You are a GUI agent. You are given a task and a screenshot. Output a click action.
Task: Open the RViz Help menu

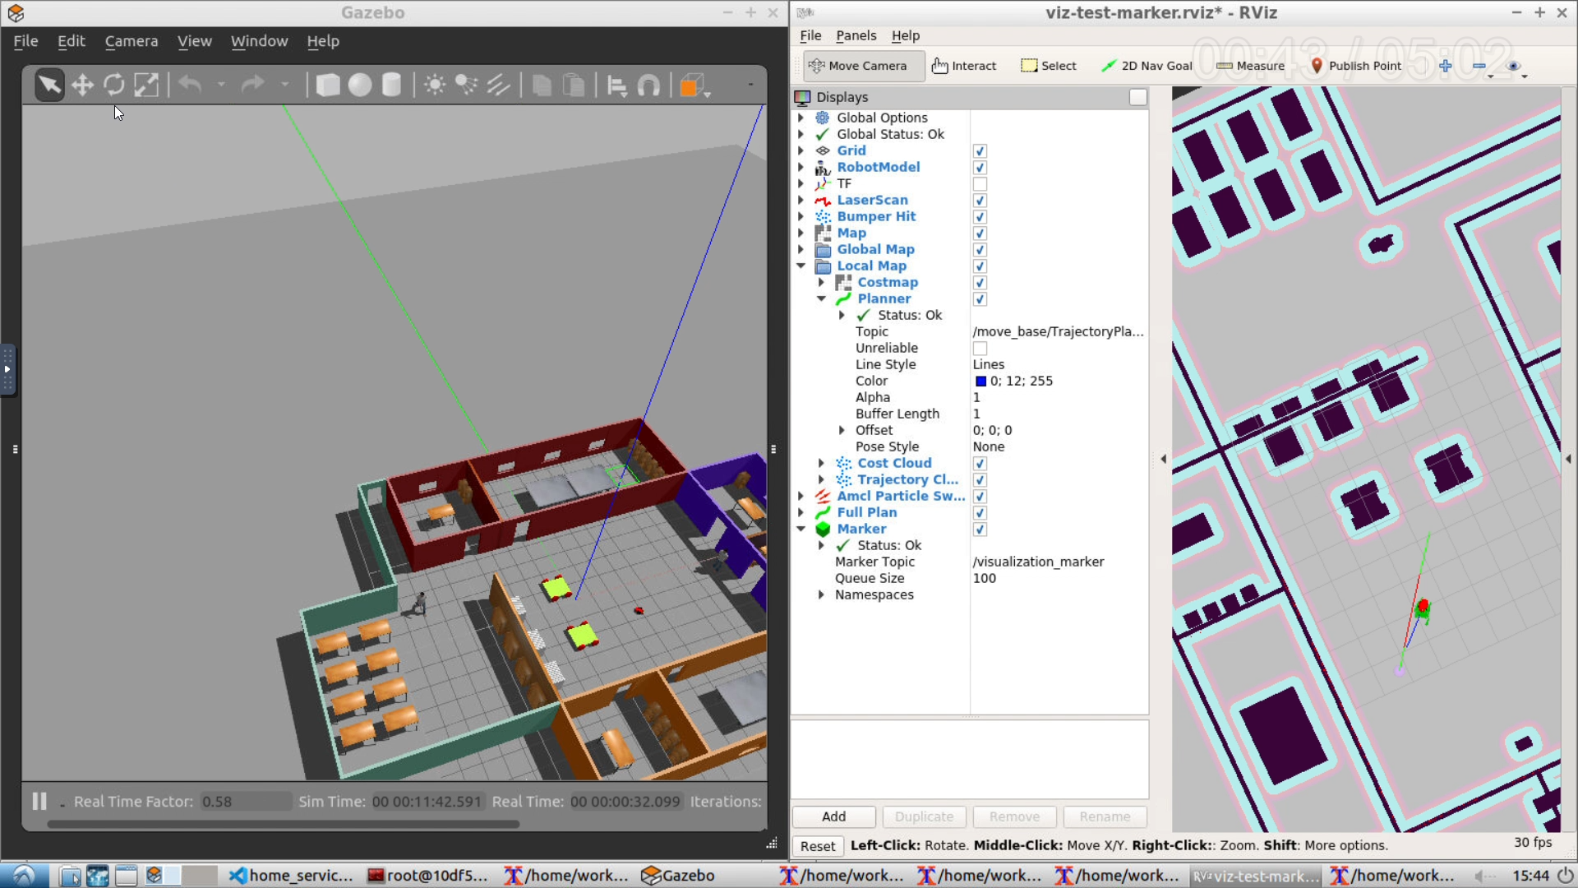click(x=905, y=35)
